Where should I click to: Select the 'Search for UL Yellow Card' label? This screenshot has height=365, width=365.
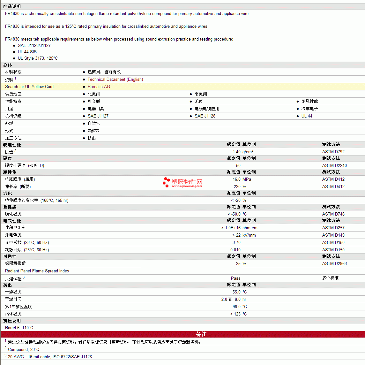tap(29, 87)
